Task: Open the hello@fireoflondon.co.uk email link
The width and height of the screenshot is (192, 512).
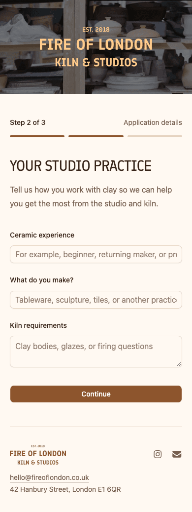Action: point(49,477)
